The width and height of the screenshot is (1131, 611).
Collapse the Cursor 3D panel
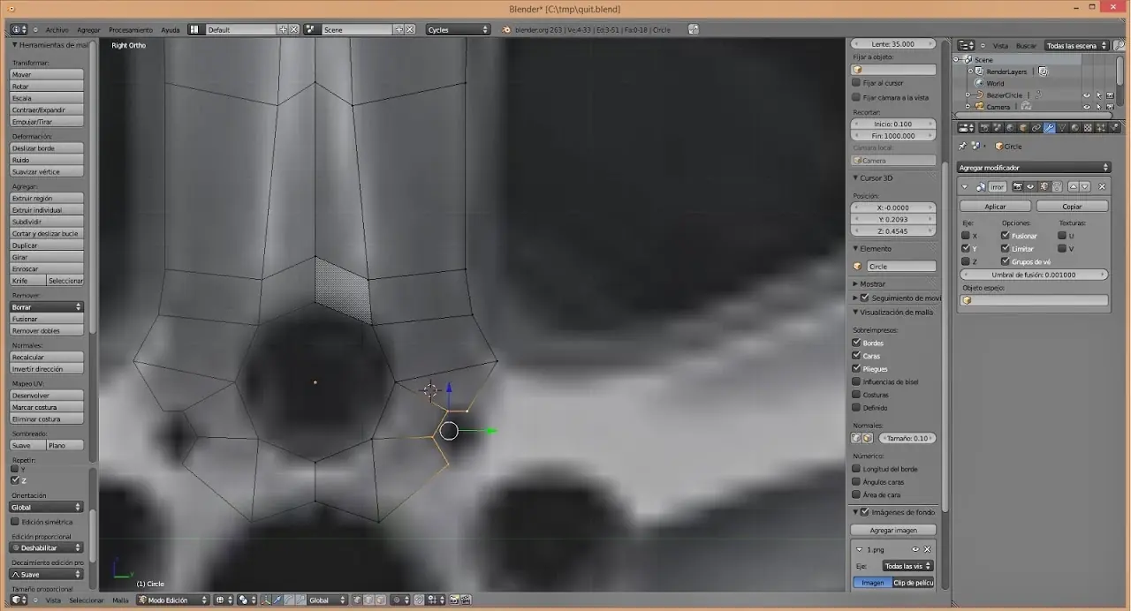[855, 177]
